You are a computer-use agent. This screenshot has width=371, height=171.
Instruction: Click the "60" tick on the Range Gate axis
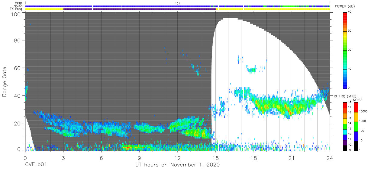click(18, 68)
